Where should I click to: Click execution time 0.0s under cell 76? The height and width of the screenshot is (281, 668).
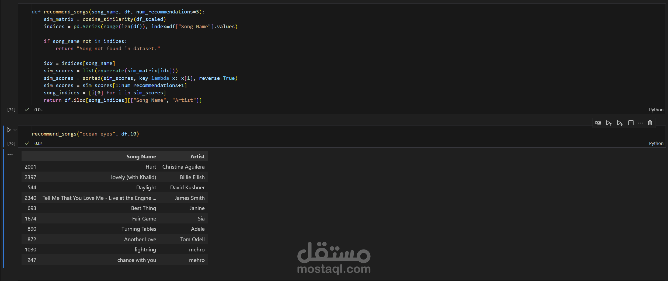(x=38, y=143)
